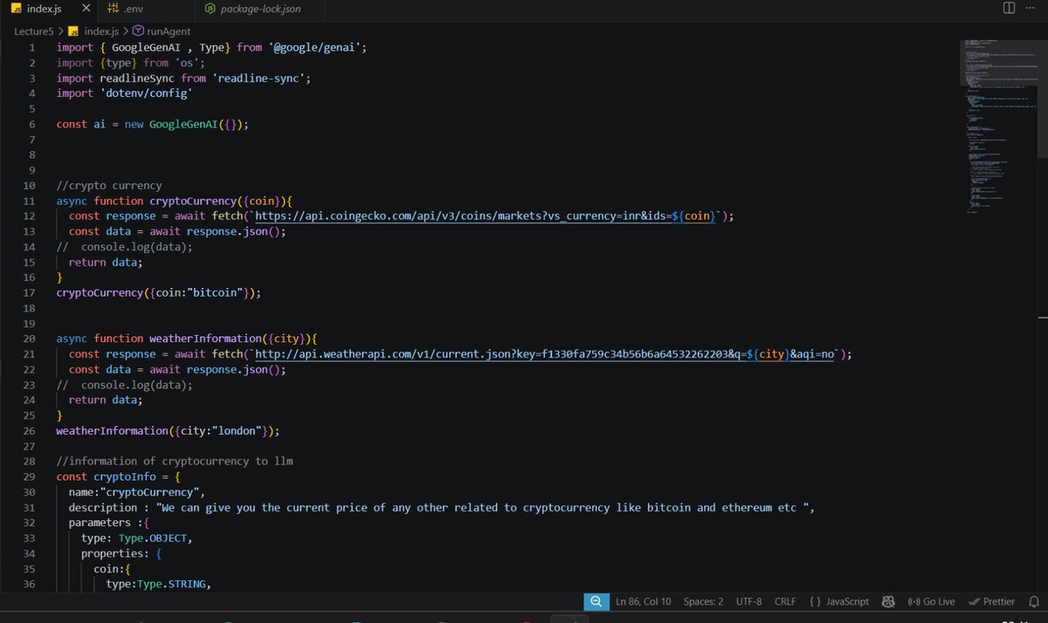
Task: Click the code minimap overview
Action: (x=997, y=127)
